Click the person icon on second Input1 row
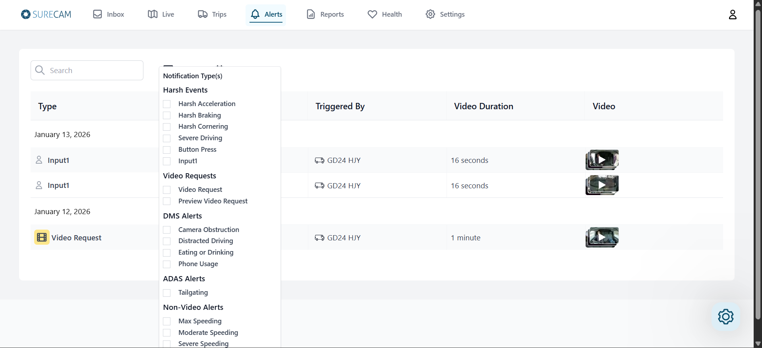This screenshot has width=762, height=348. (x=39, y=185)
